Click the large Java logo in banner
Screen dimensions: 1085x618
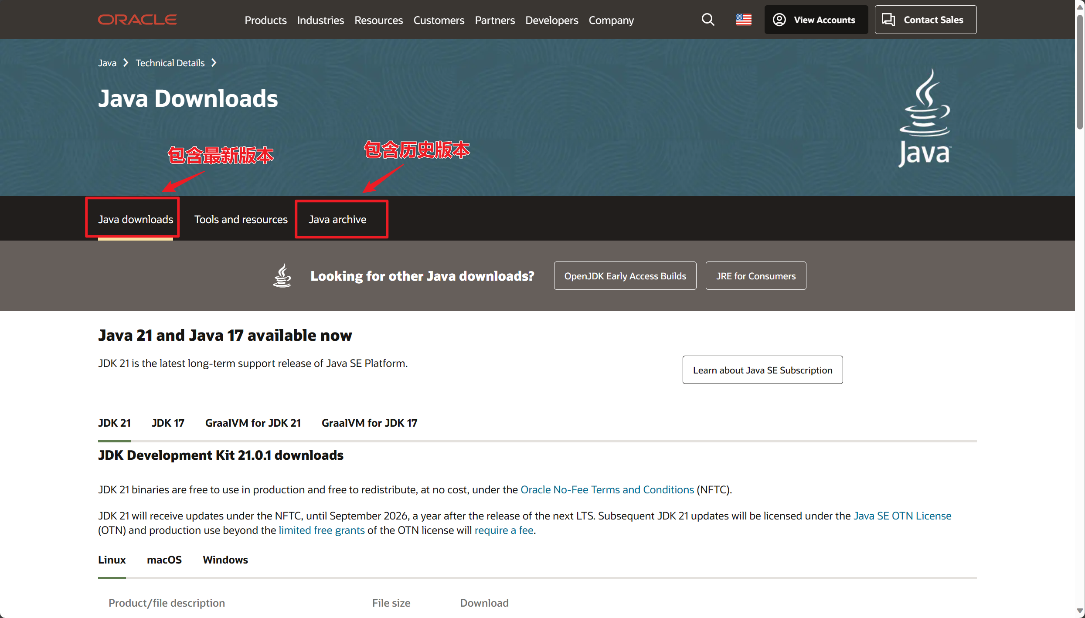tap(925, 118)
